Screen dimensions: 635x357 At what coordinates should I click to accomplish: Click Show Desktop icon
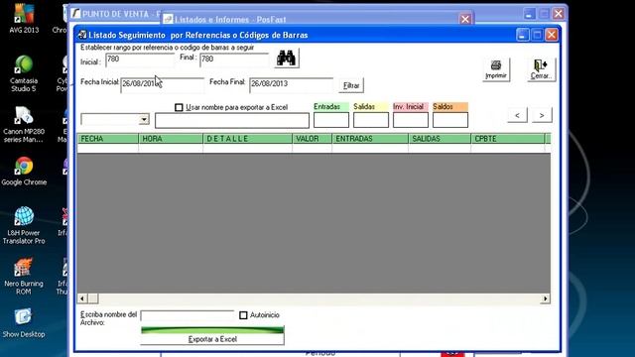click(24, 323)
